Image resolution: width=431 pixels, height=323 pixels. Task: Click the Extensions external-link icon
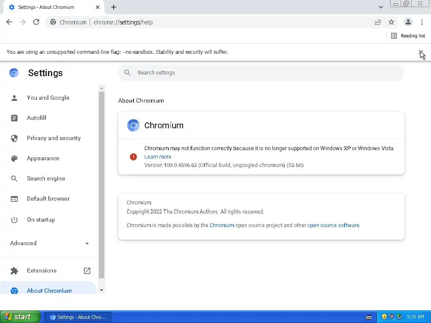click(x=87, y=270)
